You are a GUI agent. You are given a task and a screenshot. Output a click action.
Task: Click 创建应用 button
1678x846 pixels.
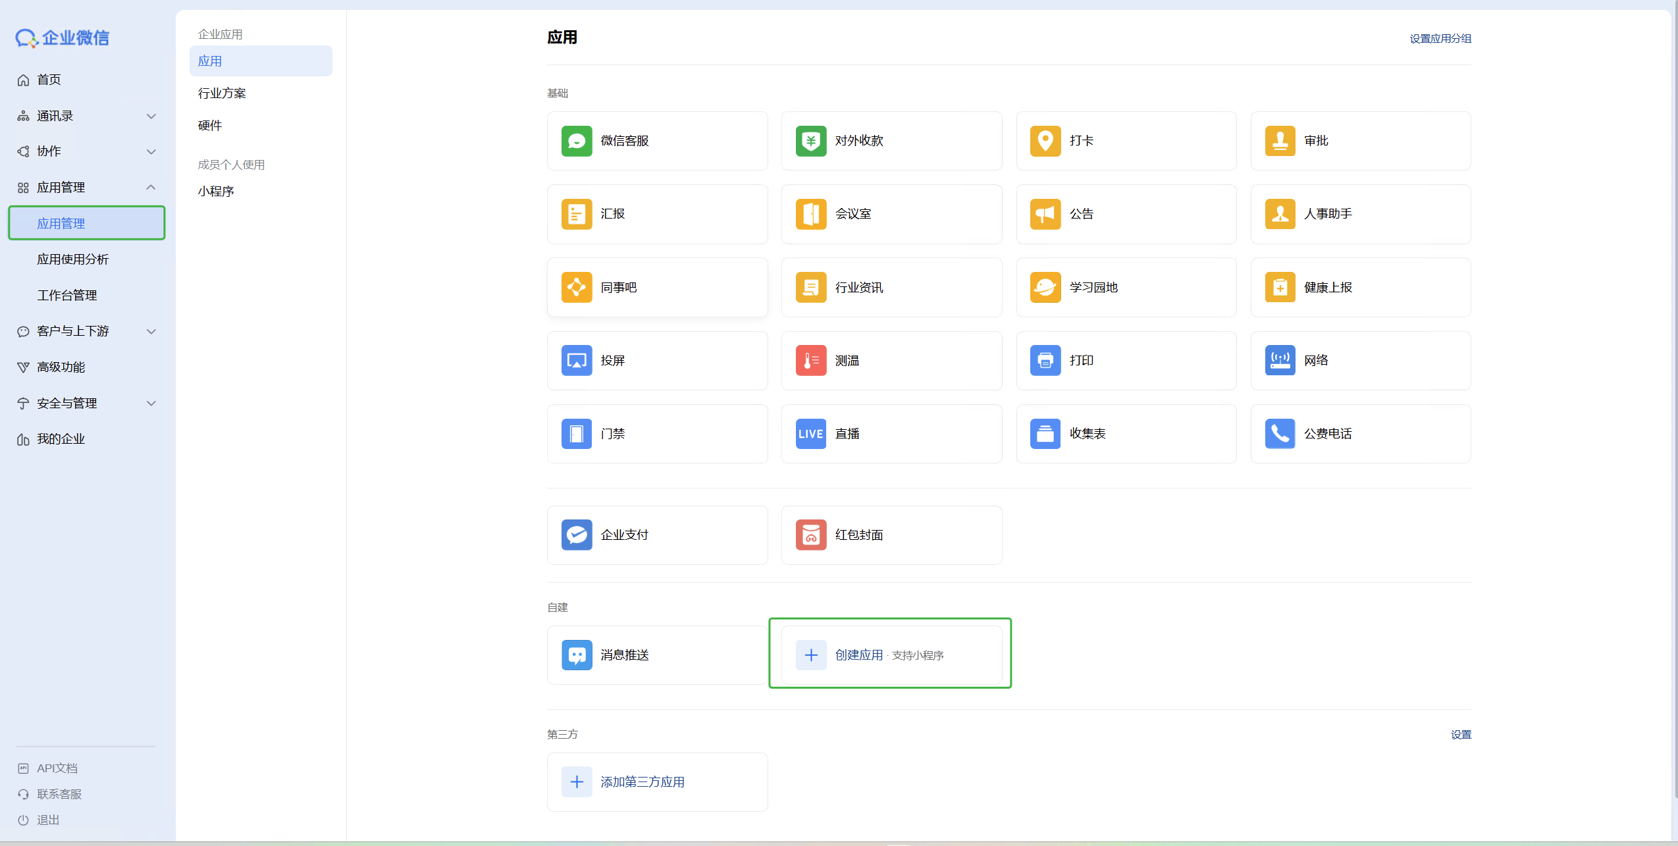858,655
